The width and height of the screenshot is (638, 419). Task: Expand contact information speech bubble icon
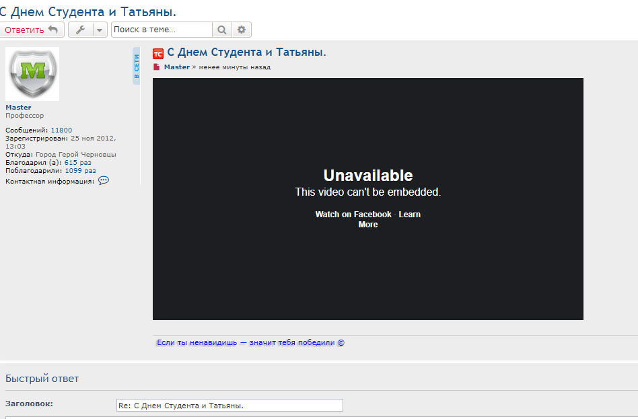coord(104,181)
